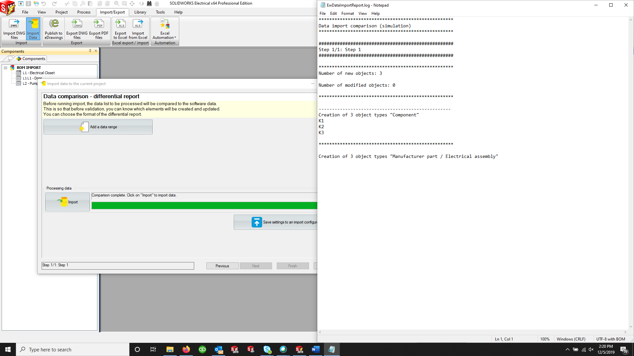
Task: Open the Import/Export menu
Action: click(x=112, y=12)
